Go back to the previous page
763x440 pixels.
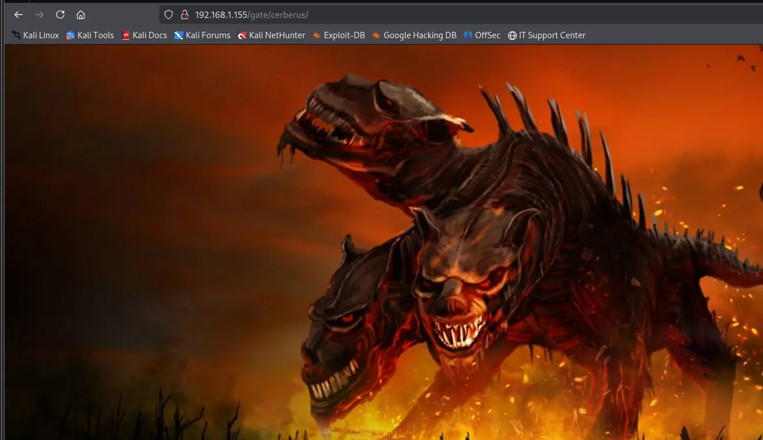coord(19,14)
